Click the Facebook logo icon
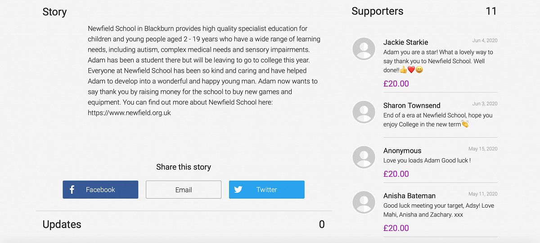Screen dimensions: 540x243 coord(72,190)
